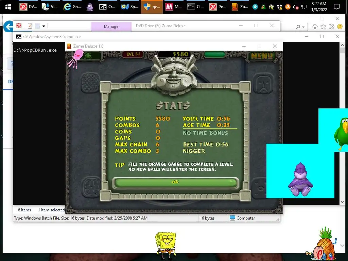Image resolution: width=348 pixels, height=261 pixels.
Task: Click the purple Bonzi taskbar icon
Action: [90, 7]
